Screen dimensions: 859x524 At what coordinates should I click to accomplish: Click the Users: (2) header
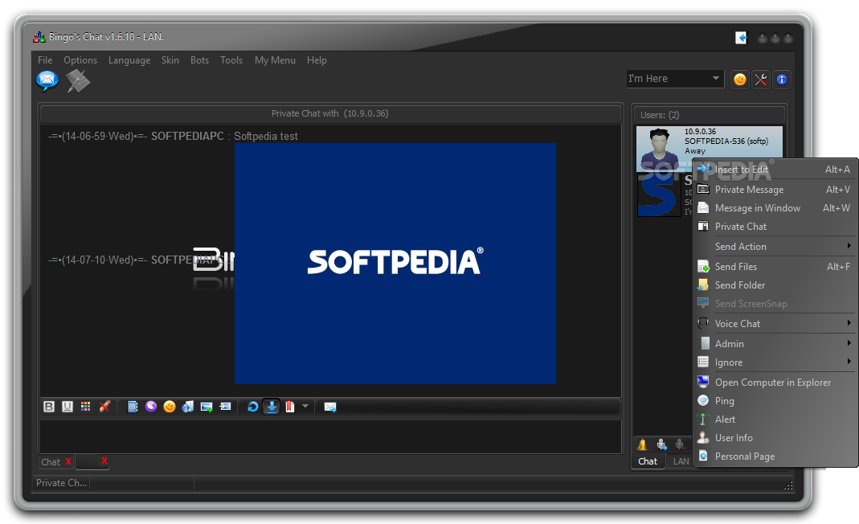click(x=710, y=115)
